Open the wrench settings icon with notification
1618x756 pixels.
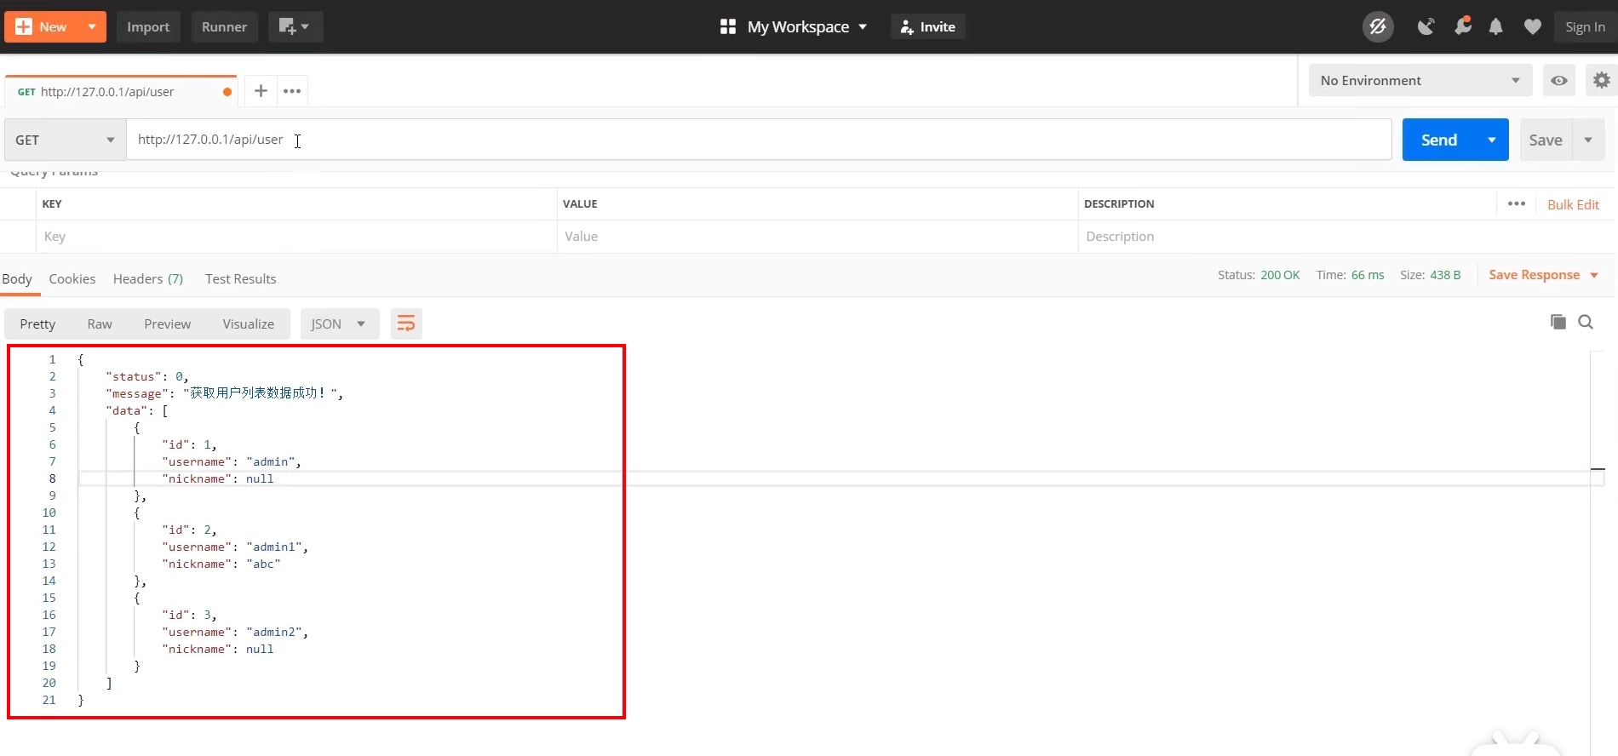point(1462,26)
